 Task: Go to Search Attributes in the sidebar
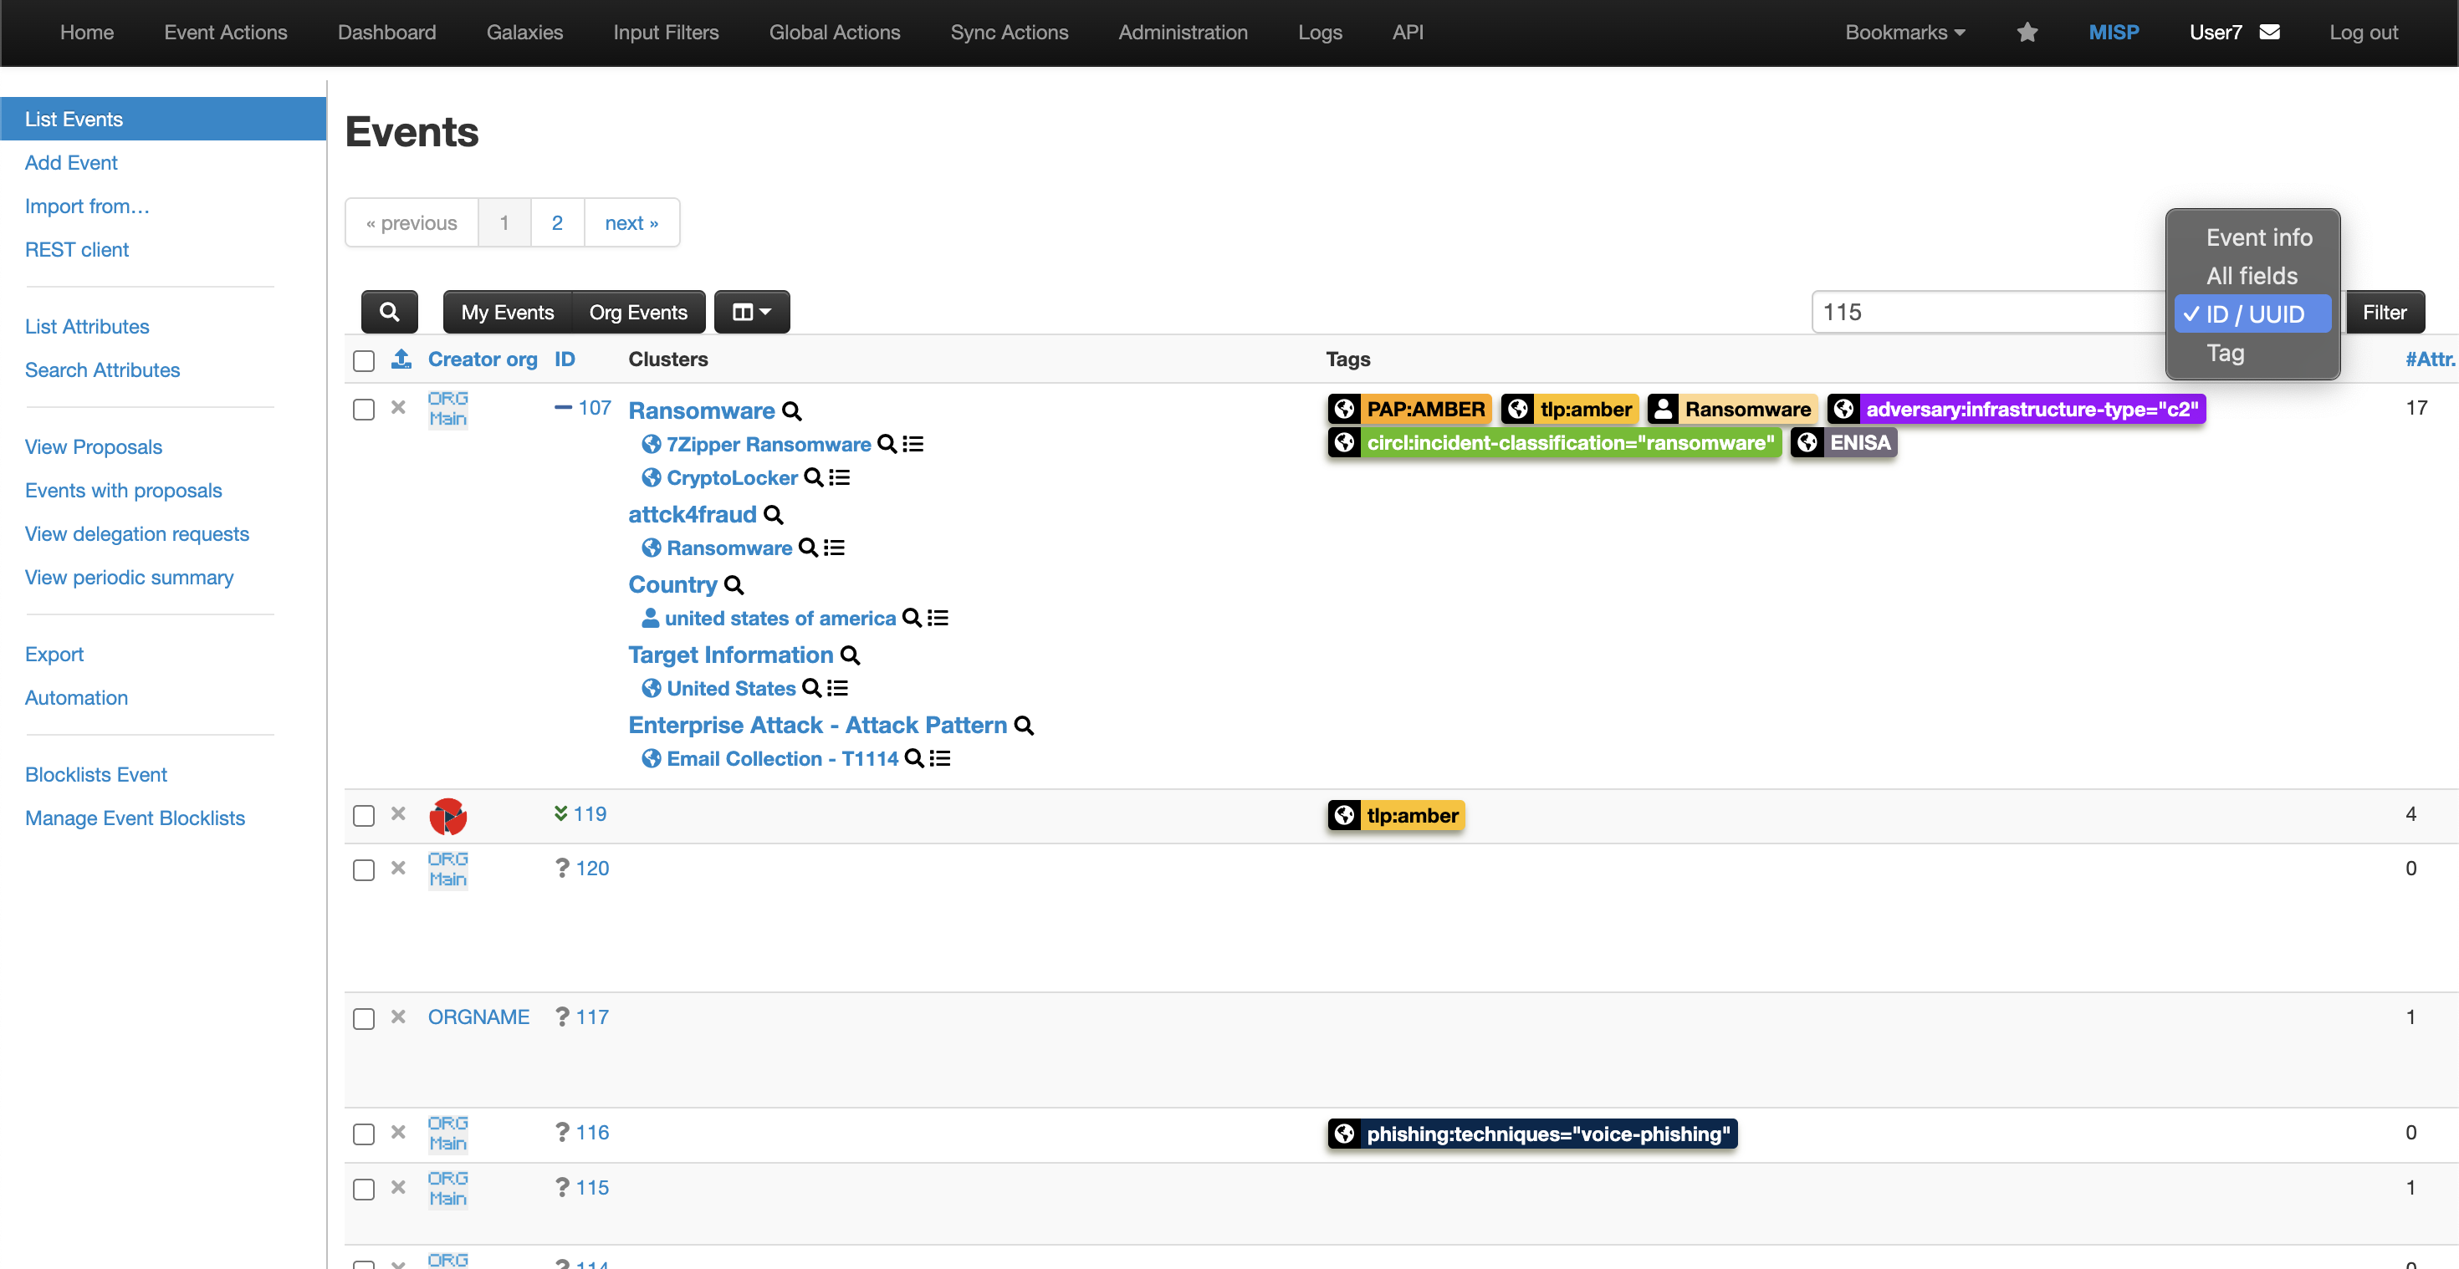coord(102,369)
